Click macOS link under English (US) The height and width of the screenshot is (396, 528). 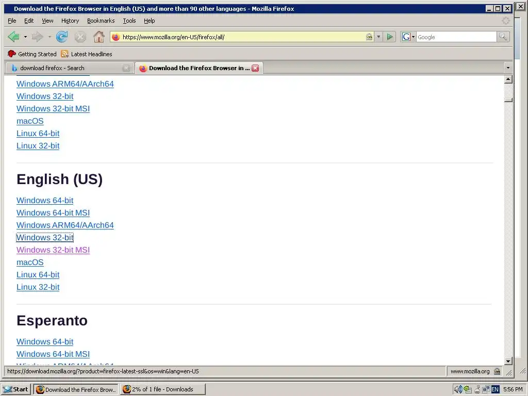[30, 262]
